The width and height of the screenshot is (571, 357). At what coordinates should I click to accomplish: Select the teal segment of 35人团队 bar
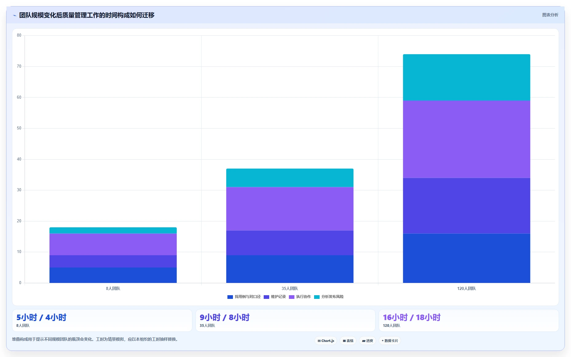(290, 178)
